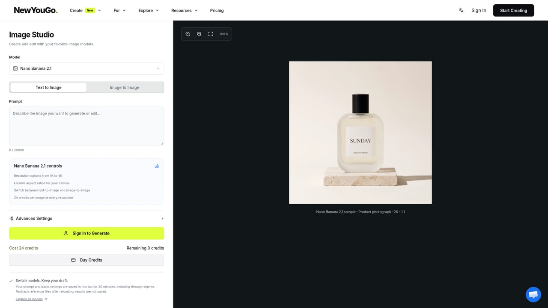Screen dimensions: 548x308
Task: Click the user icon on Generate button
Action: pos(66,233)
